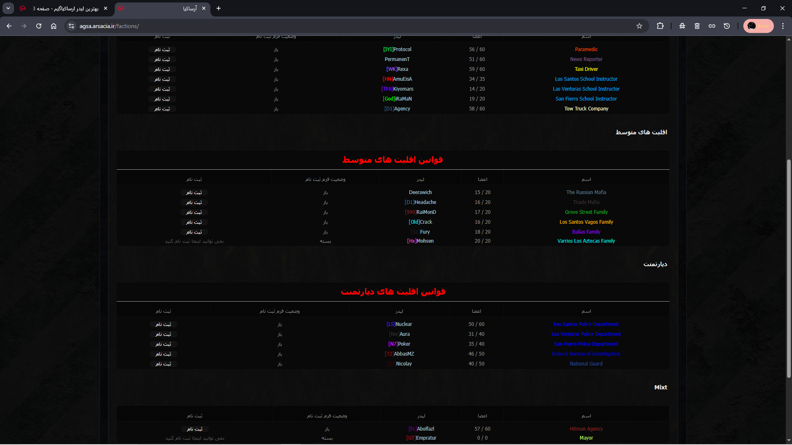Click ثبت نام for Taxi Driver row

point(162,69)
